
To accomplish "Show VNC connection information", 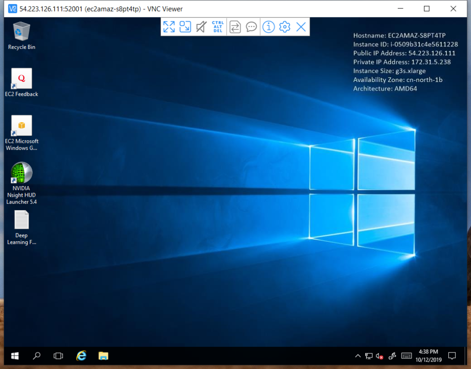I will (269, 27).
